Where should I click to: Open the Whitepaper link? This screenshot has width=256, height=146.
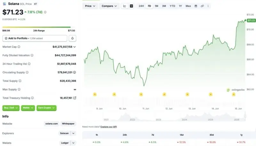click(x=68, y=124)
